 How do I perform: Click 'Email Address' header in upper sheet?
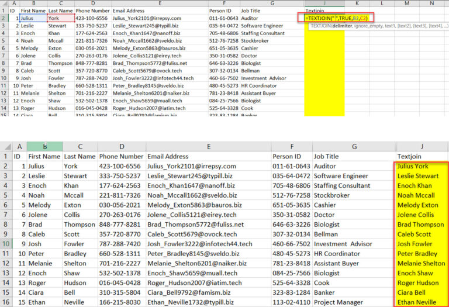pyautogui.click(x=160, y=11)
